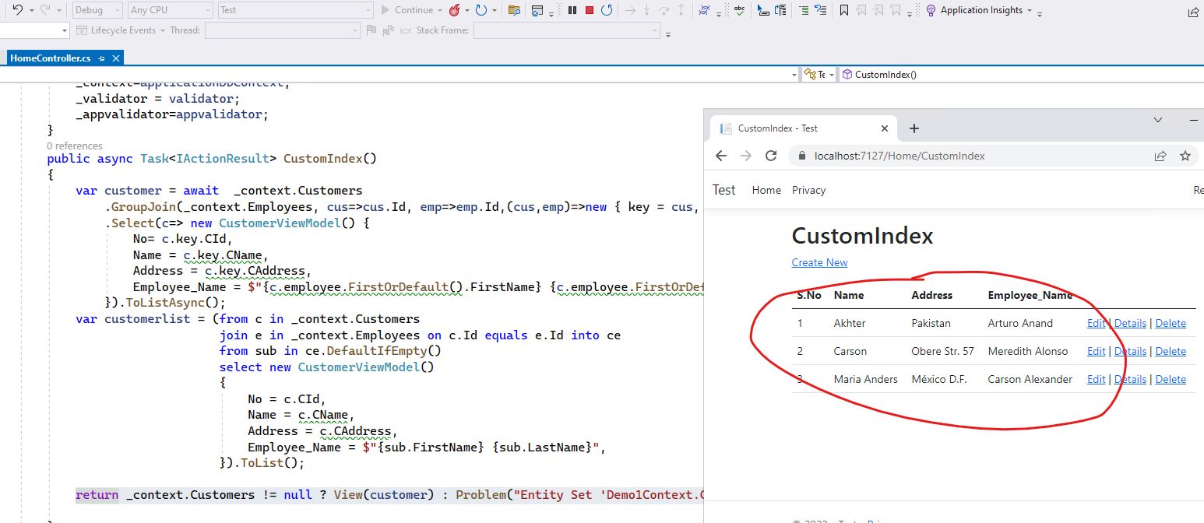
Task: Click the Hot Reload flame icon
Action: coord(453,10)
